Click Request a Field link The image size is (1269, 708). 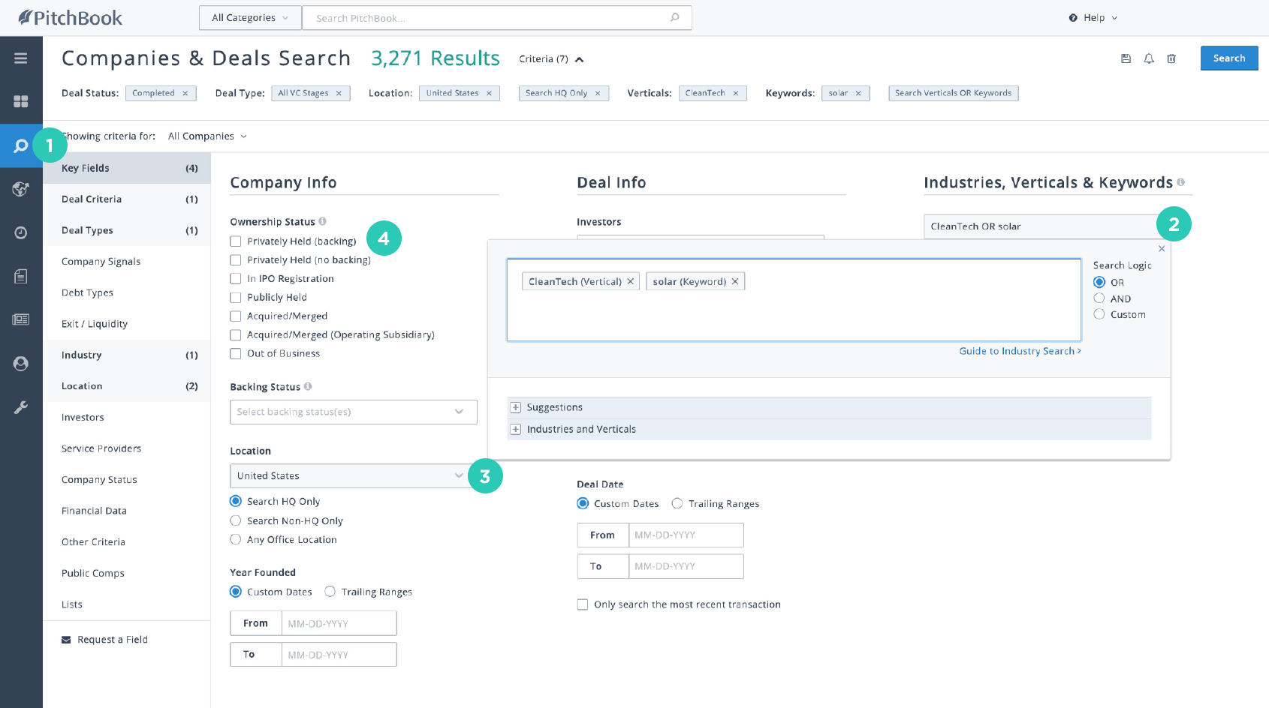[112, 640]
